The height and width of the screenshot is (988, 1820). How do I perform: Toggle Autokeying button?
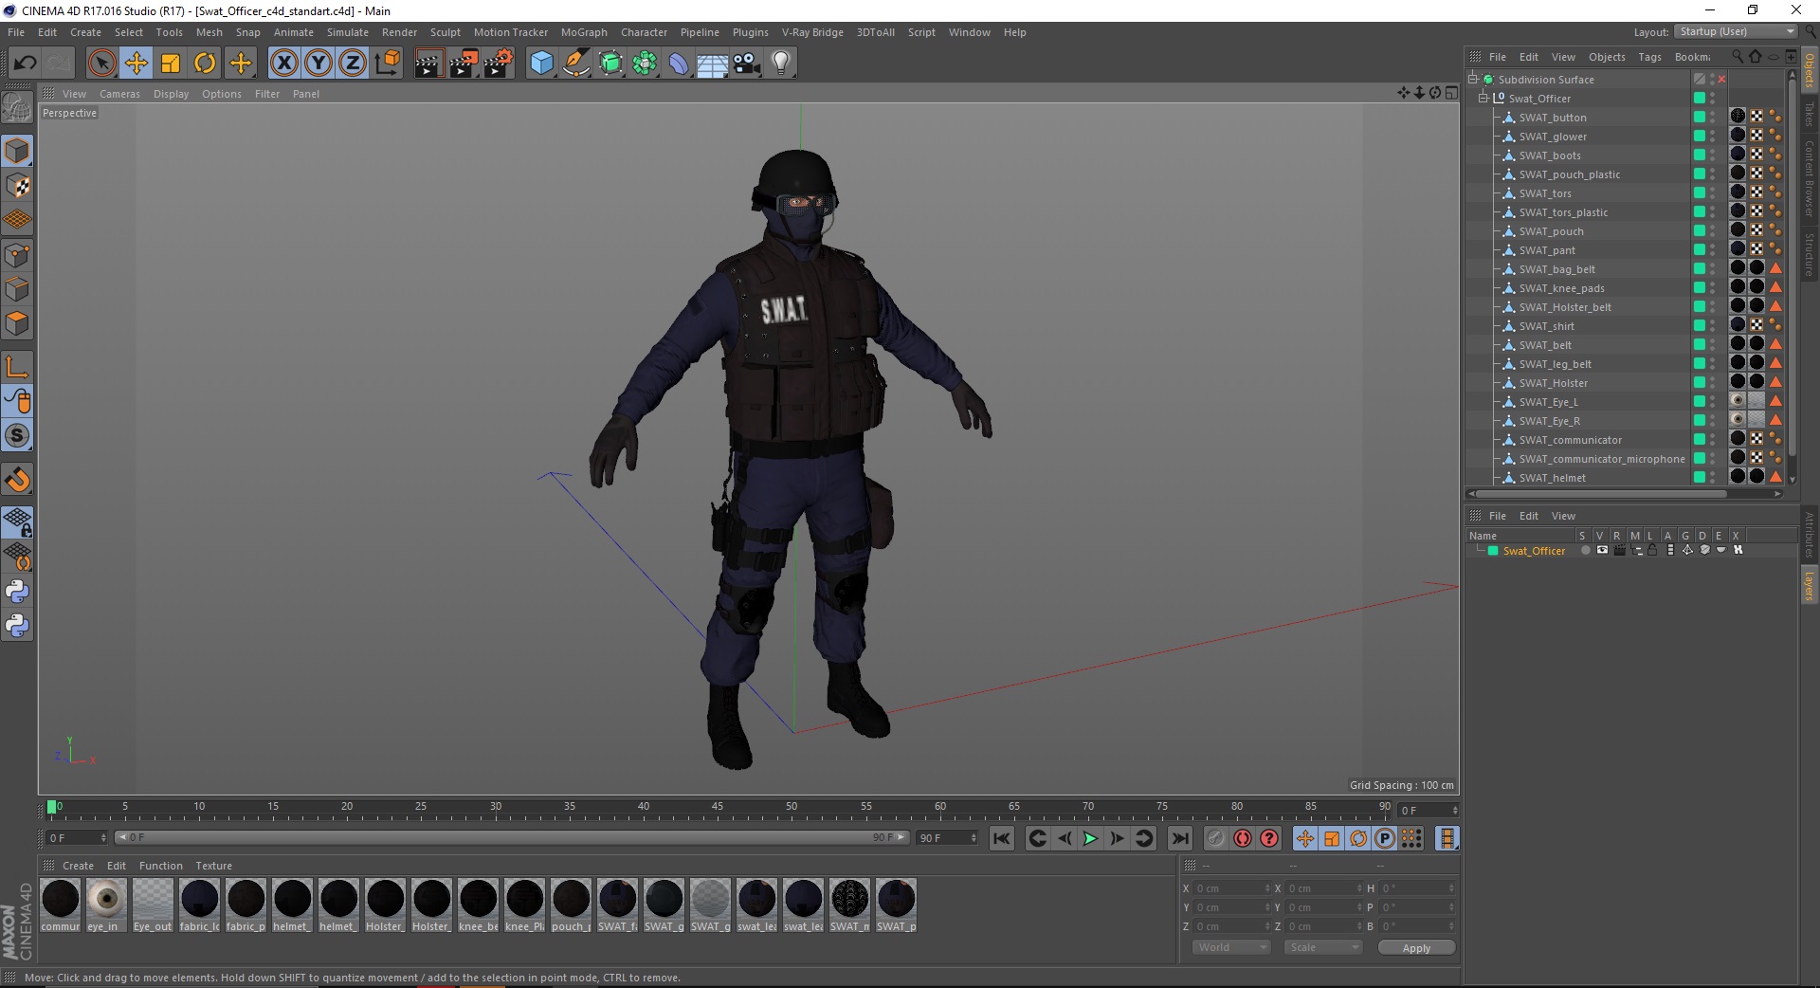pos(1242,838)
